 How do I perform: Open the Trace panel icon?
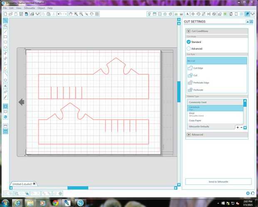point(225,14)
